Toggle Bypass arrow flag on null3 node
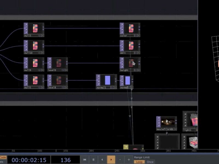The width and height of the screenshot is (219, 164). [26, 30]
